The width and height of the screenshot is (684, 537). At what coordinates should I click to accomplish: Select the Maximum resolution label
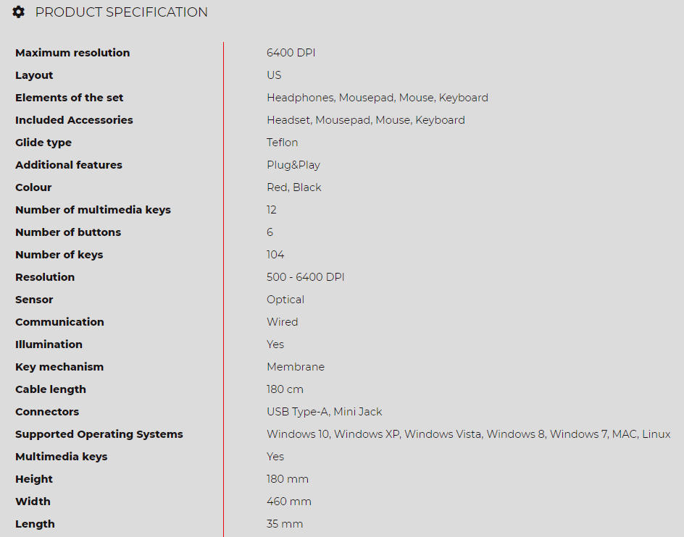pos(72,53)
